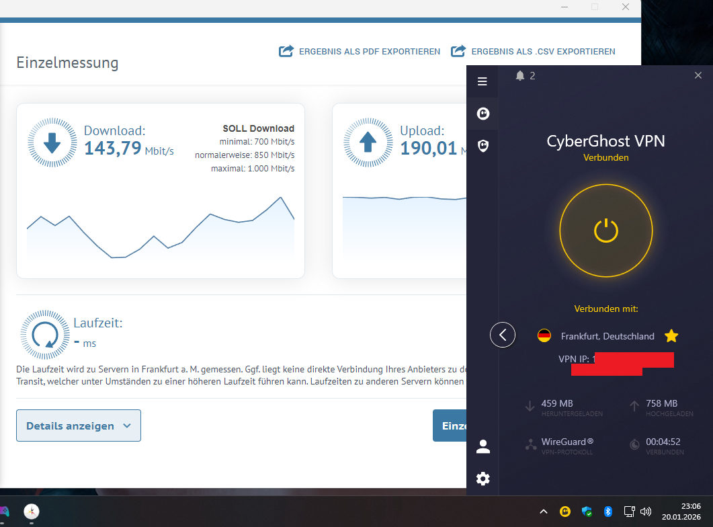
Task: Open the privacy shield sidebar icon
Action: 483,145
